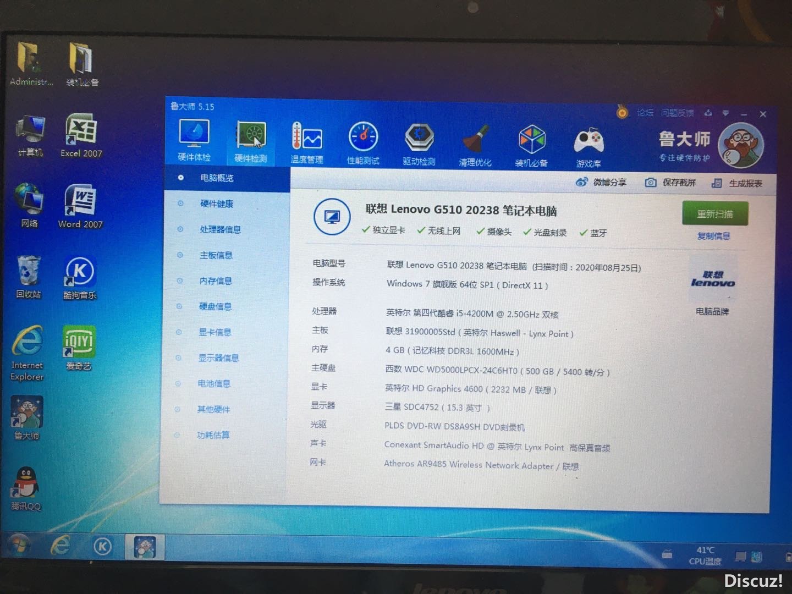Image resolution: width=792 pixels, height=594 pixels.
Task: Click the Conexant SmartAudio sound card text
Action: tap(497, 447)
